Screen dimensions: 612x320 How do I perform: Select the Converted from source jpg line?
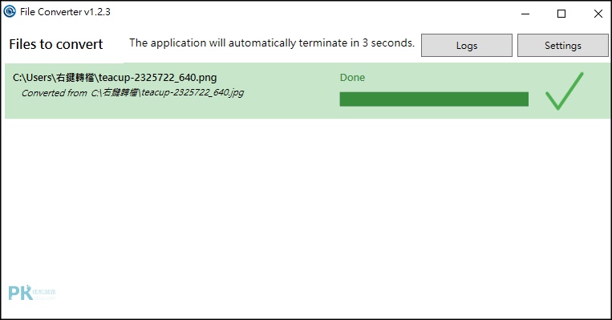click(132, 93)
